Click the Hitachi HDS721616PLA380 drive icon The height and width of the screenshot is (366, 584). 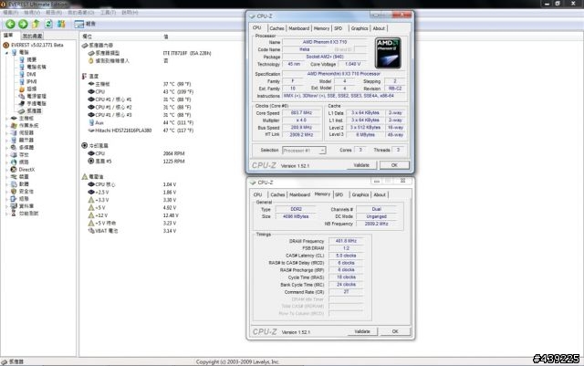(x=91, y=131)
